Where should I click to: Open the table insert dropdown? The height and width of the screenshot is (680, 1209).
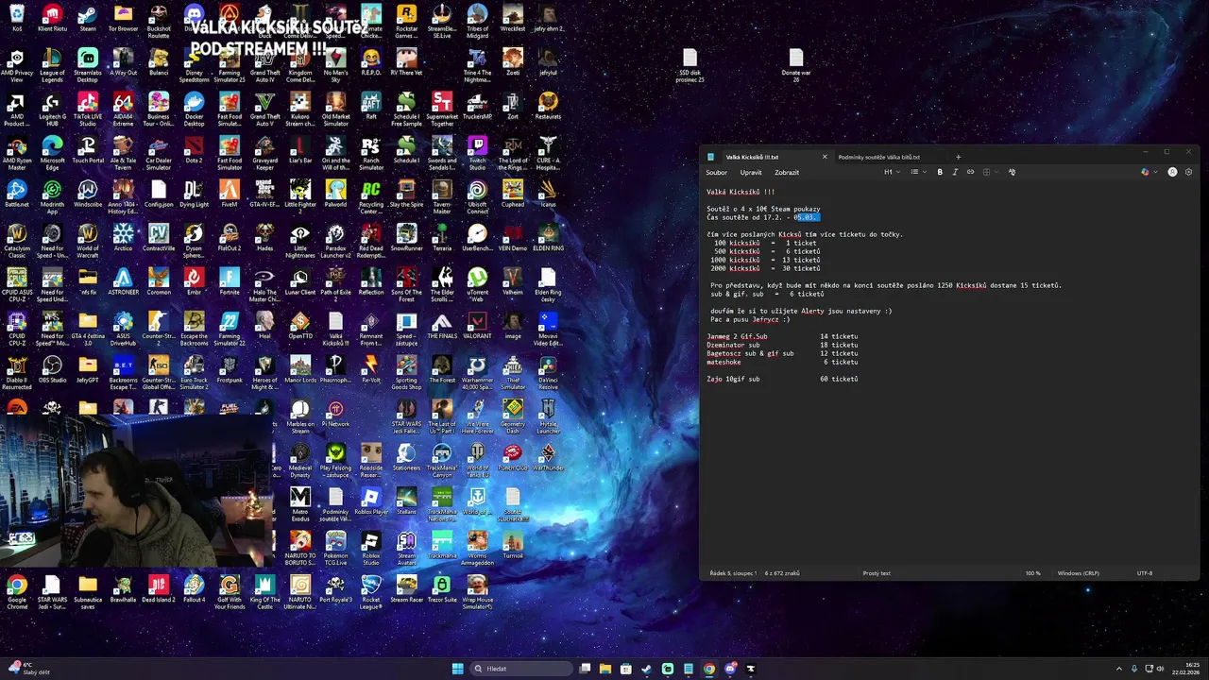[989, 172]
